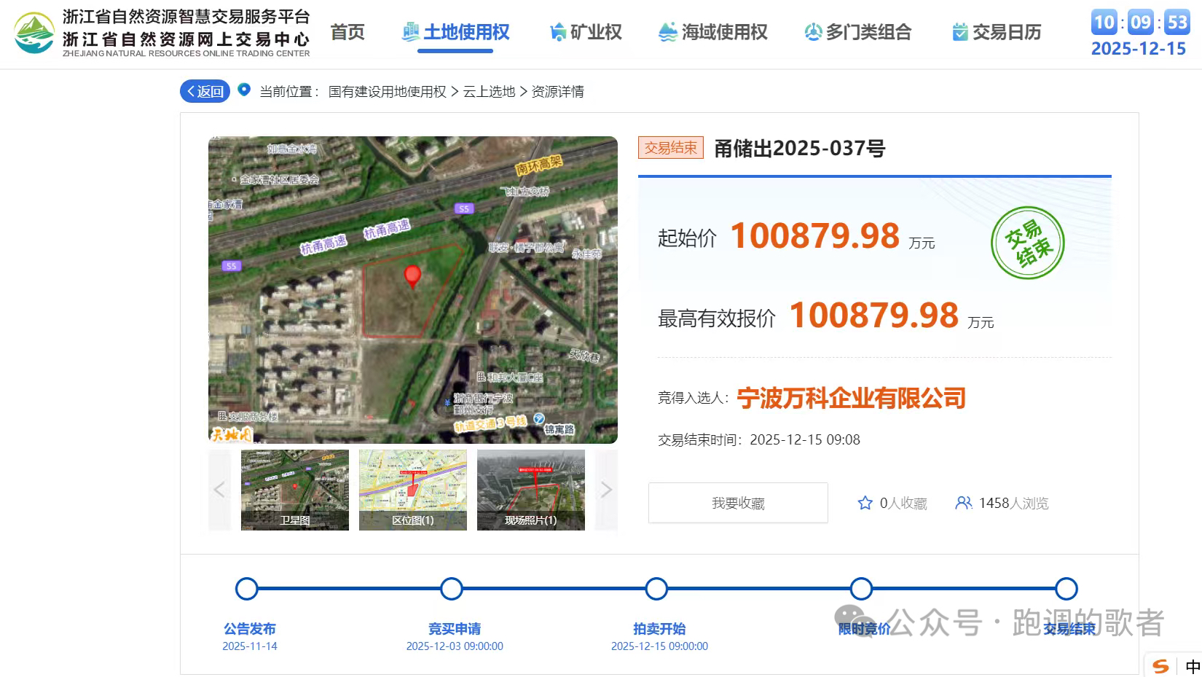
Task: Select the 区位图(1) thumbnail
Action: 413,490
